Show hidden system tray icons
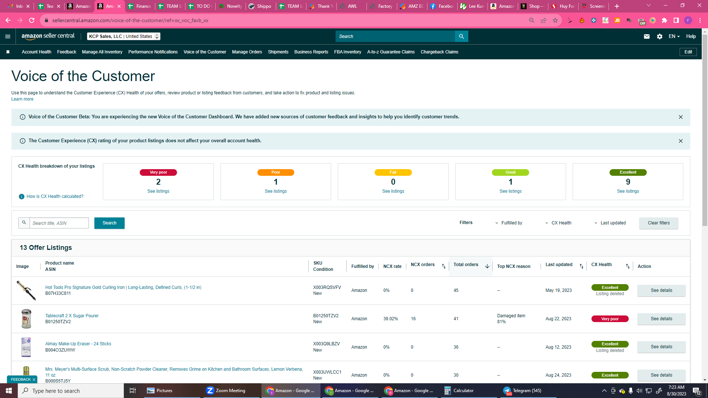This screenshot has width=708, height=398. (604, 391)
